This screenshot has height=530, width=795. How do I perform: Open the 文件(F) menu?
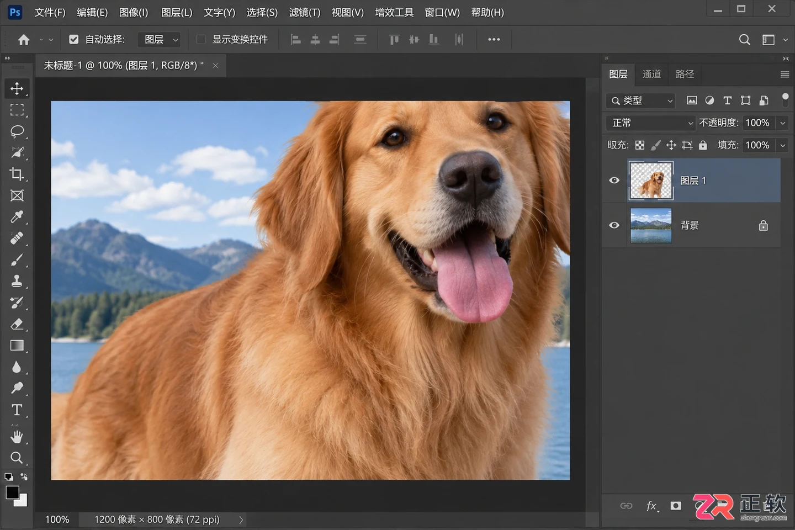pos(50,12)
